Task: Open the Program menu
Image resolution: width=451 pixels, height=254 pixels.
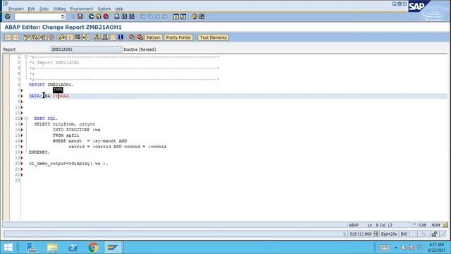Action: click(16, 9)
